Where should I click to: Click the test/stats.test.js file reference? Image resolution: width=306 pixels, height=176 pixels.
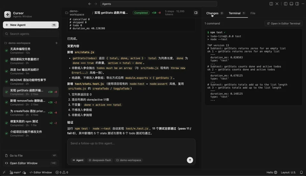(89, 84)
